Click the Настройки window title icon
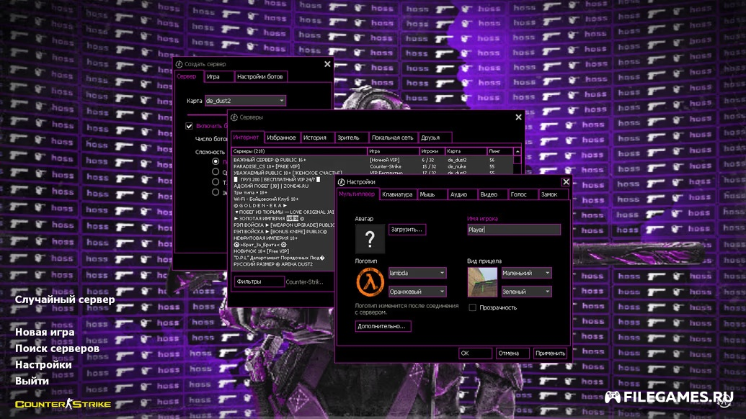Image resolution: width=746 pixels, height=419 pixels. [x=341, y=182]
